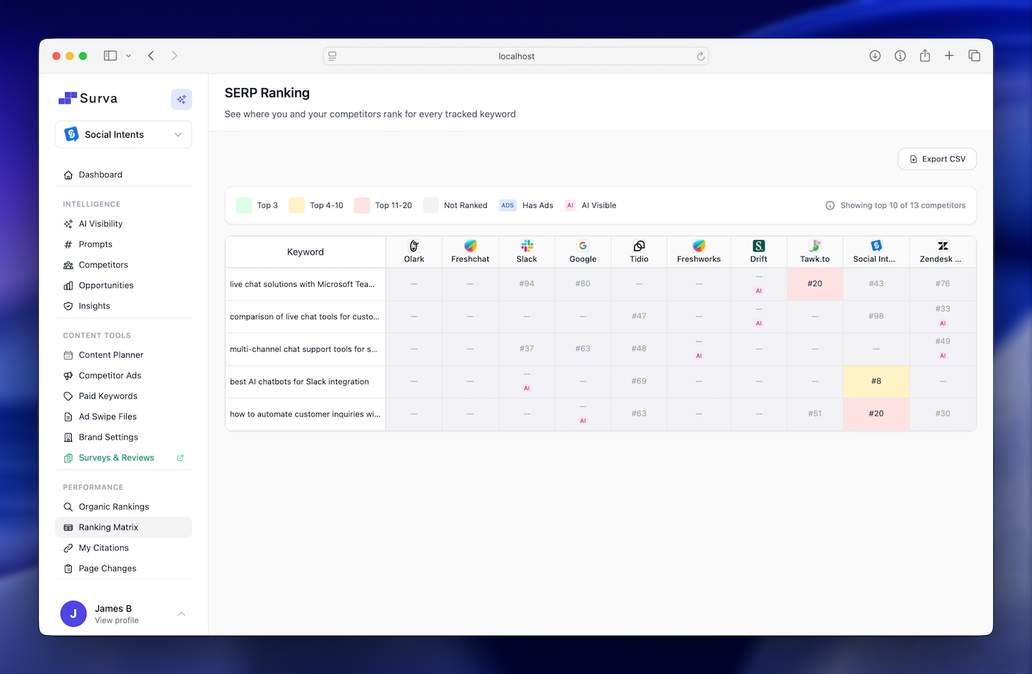1032x674 pixels.
Task: Expand the James B profile chevron
Action: coord(181,614)
